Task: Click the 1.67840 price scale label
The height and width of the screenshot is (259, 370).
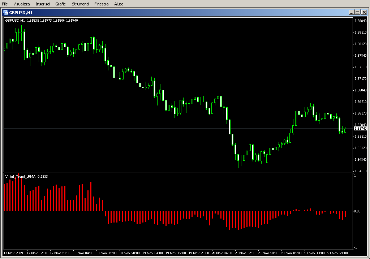Action: [361, 55]
